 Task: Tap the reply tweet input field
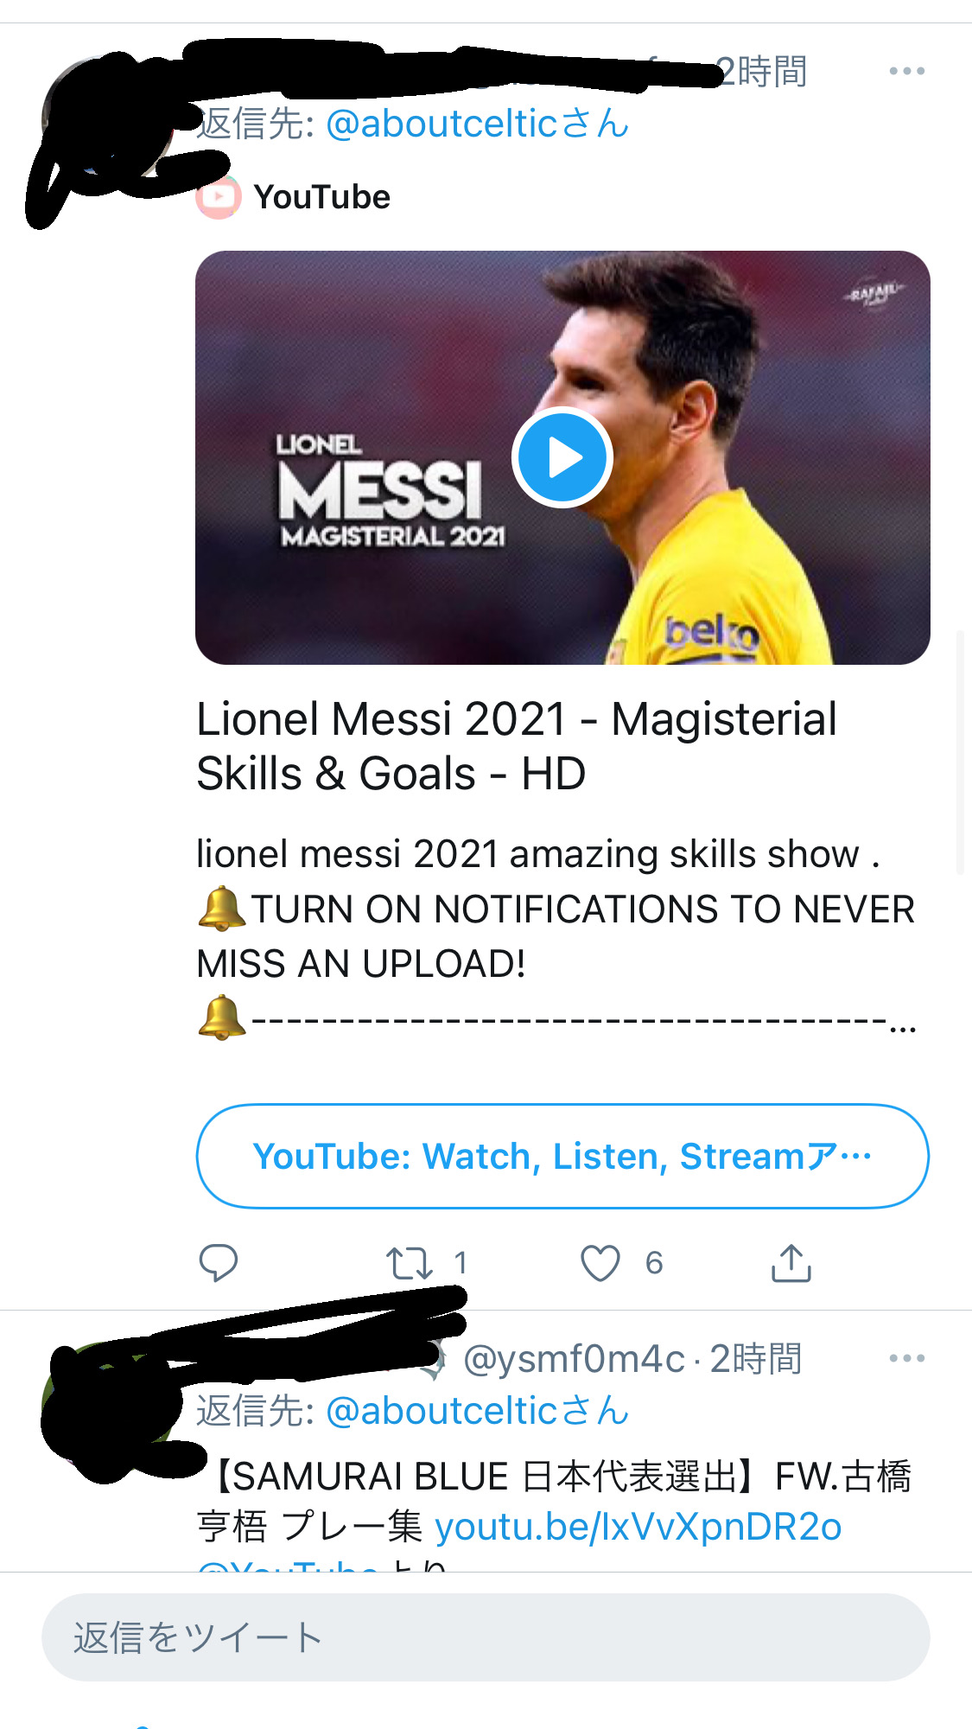[486, 1637]
